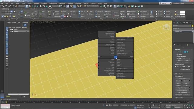
Task: Toggle the Percent Snap icon
Action: [78, 6]
